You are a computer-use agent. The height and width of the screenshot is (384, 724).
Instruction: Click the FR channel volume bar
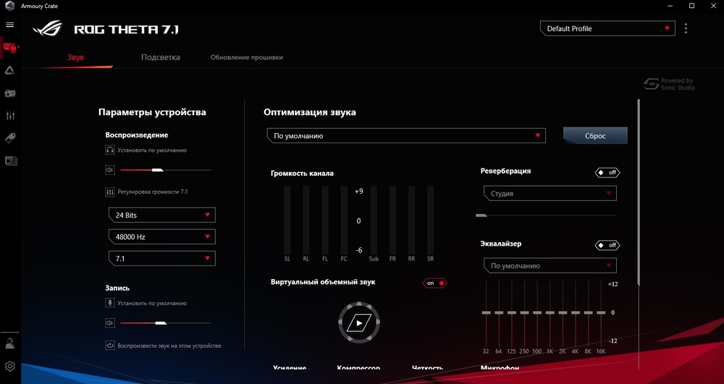392,219
